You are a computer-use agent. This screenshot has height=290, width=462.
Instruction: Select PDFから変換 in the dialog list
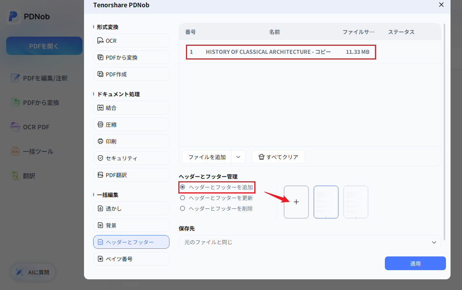tap(131, 57)
